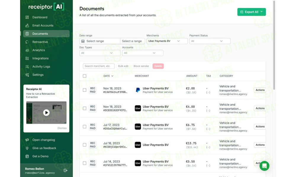Click the Uber logo on the €5.50 row
296x177 pixels.
tap(138, 163)
